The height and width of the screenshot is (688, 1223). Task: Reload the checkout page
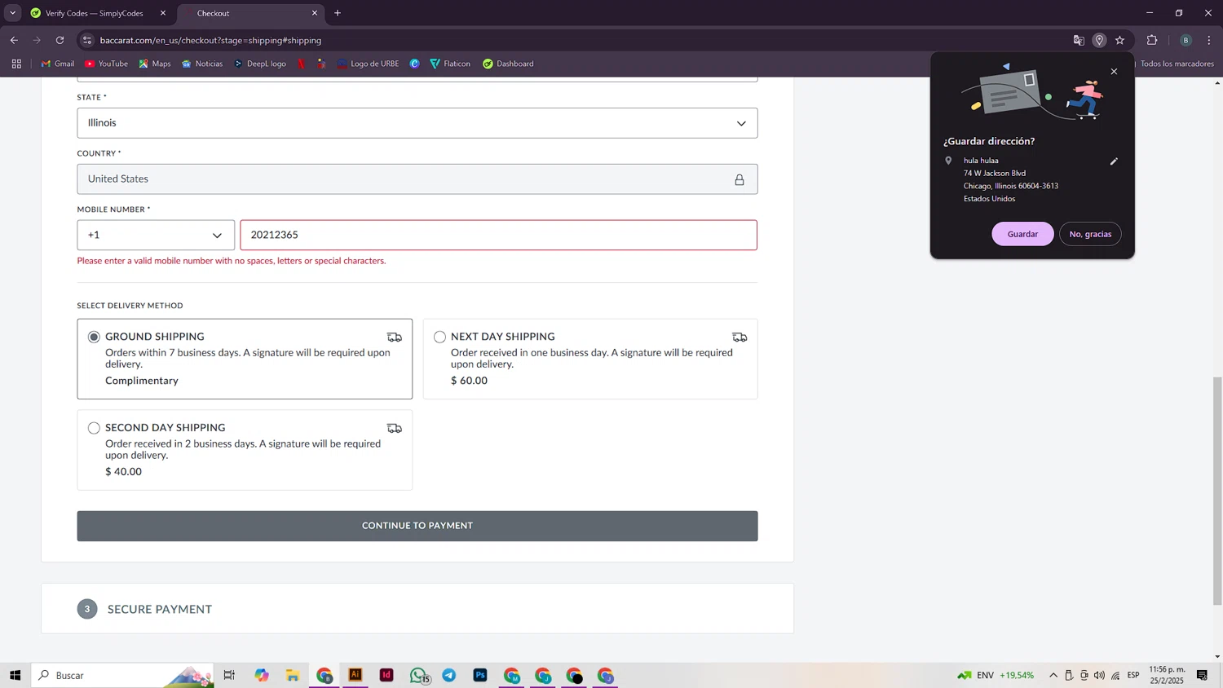60,40
